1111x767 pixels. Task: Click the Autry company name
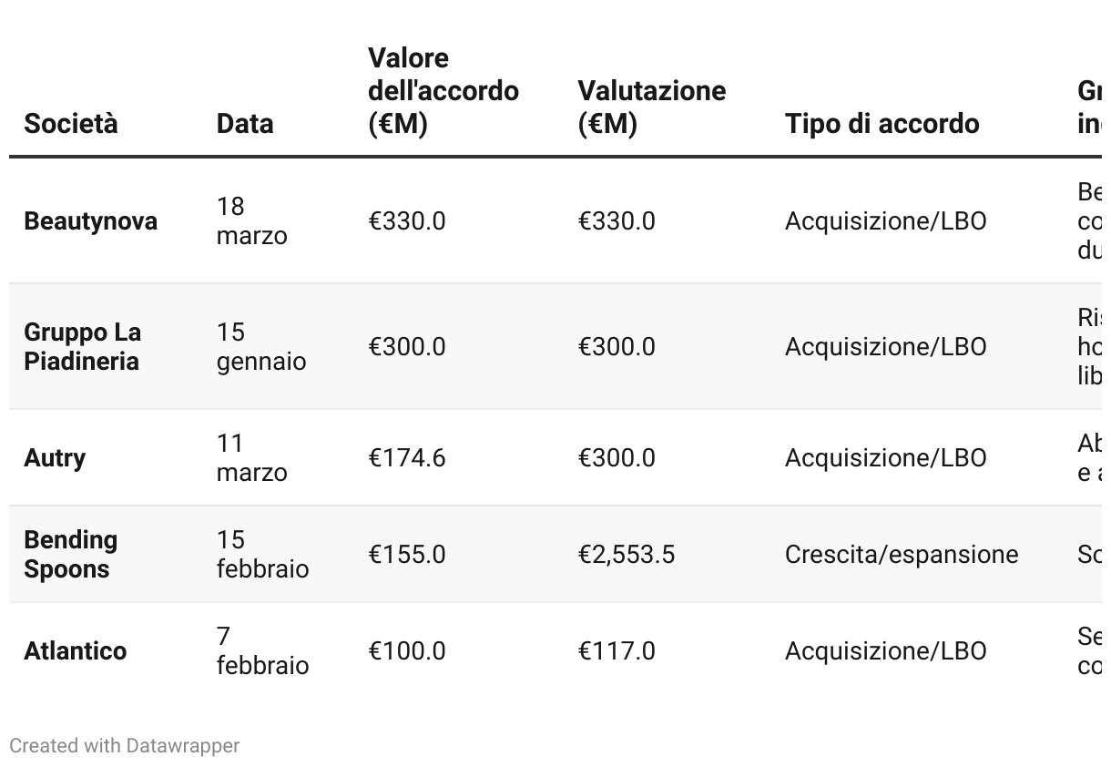[x=55, y=457]
